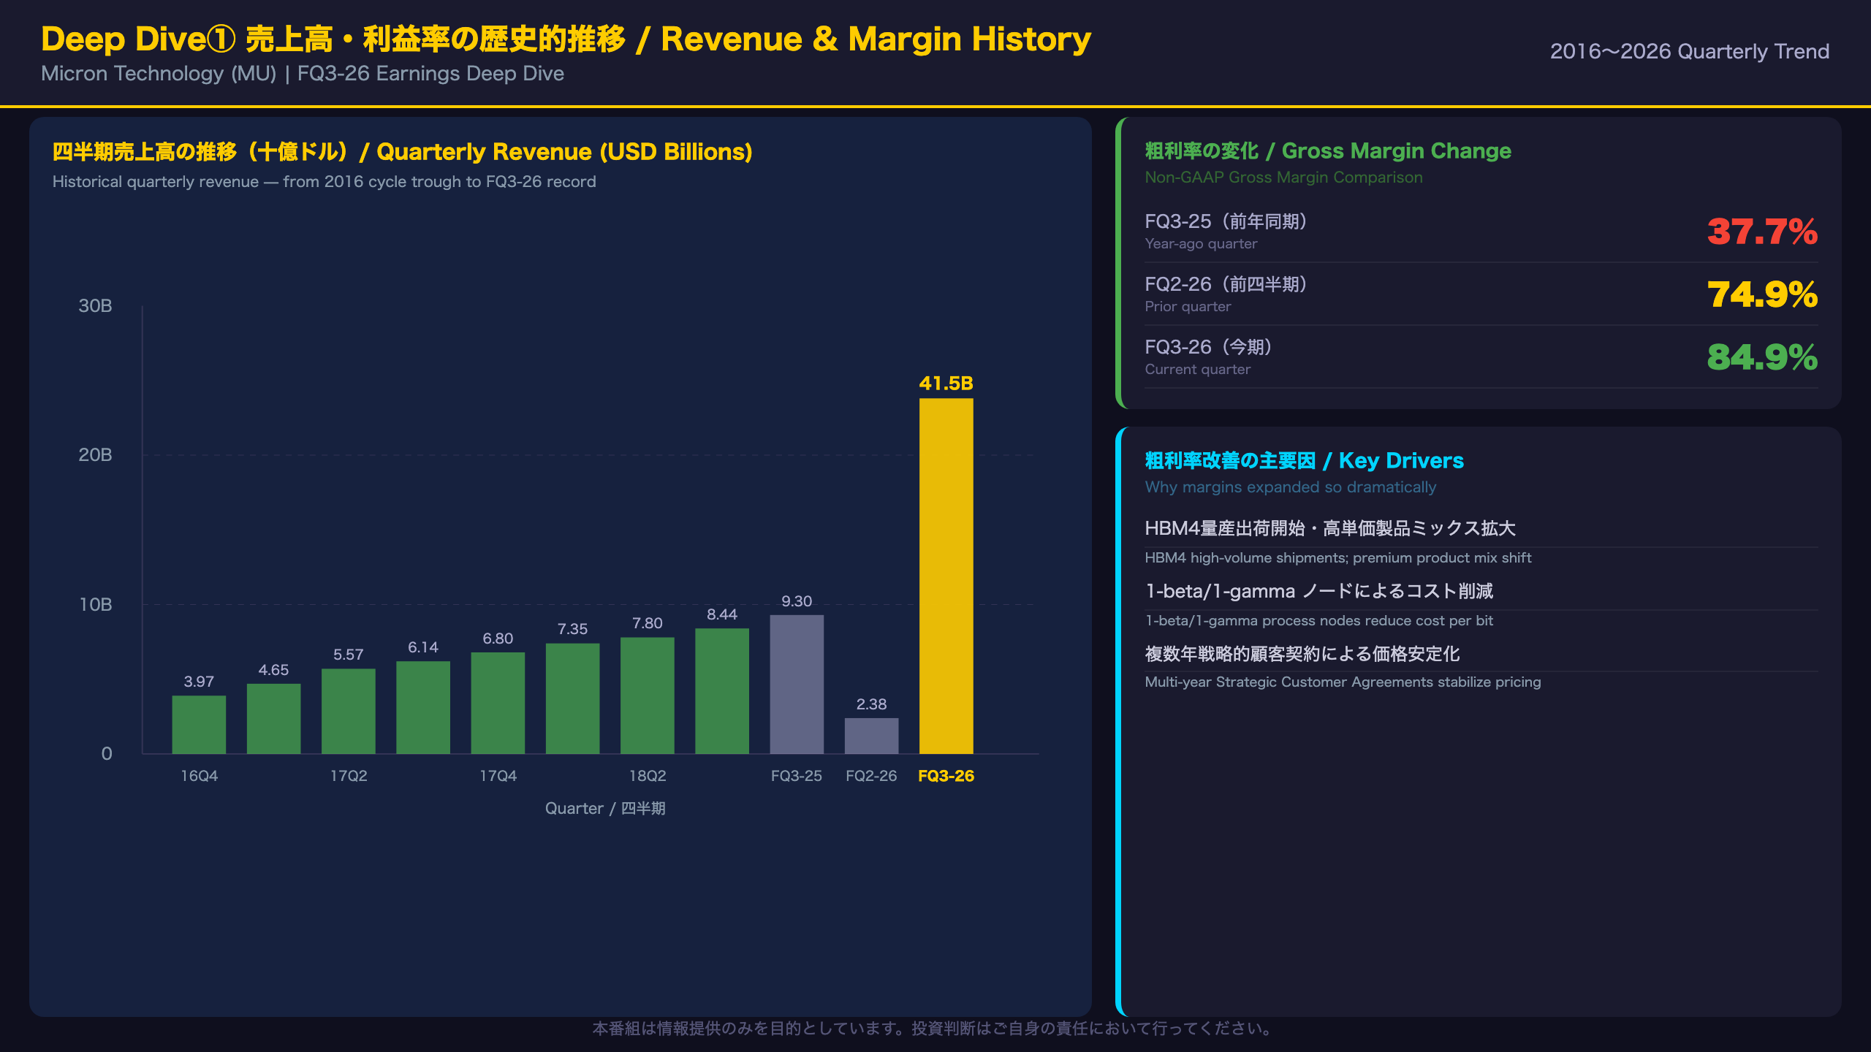The width and height of the screenshot is (1871, 1052).
Task: Click 'Year-ago quarter' caption
Action: coord(1201,244)
